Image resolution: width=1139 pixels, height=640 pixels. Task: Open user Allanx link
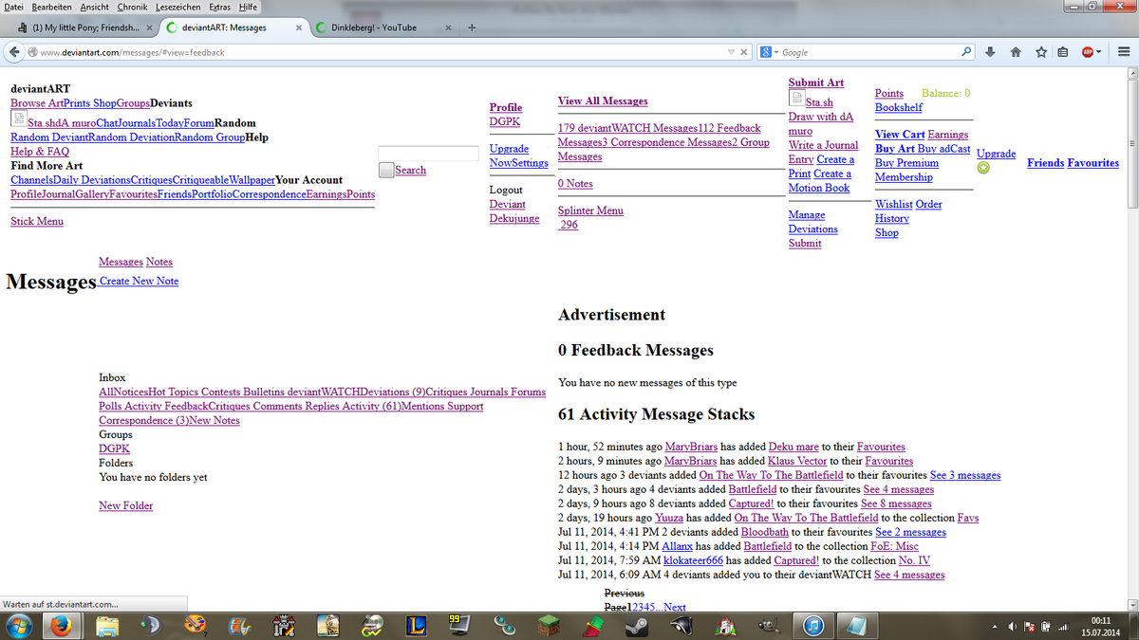(677, 546)
